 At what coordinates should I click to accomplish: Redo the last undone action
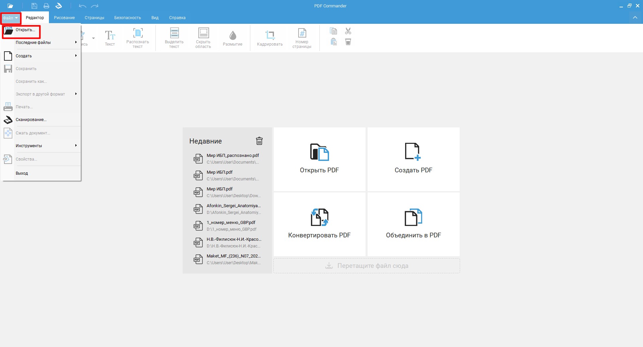click(x=95, y=6)
